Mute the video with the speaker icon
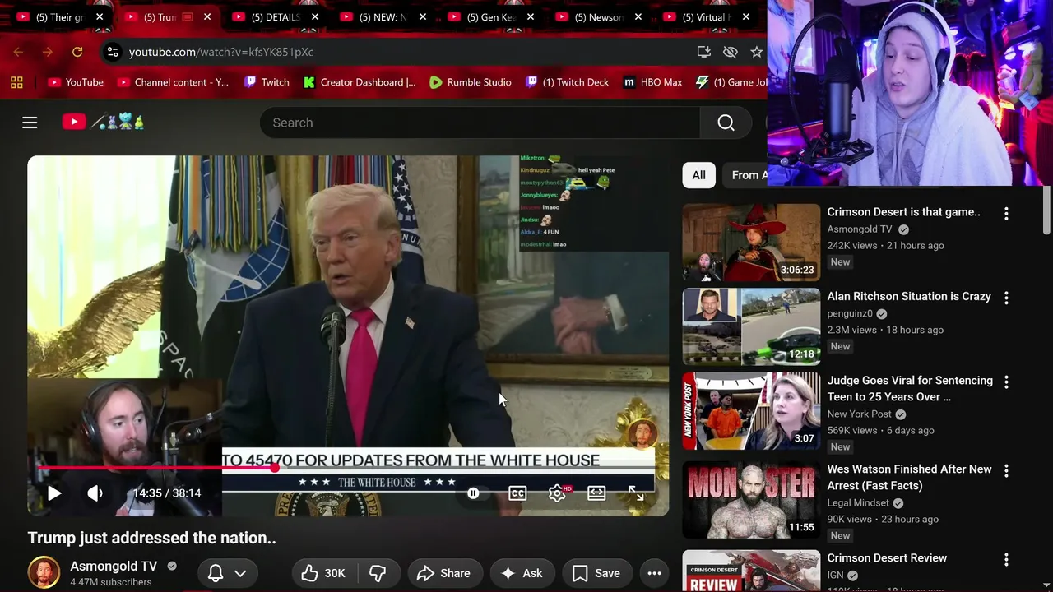 (x=95, y=493)
